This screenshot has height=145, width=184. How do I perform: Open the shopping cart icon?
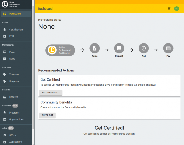169,9
